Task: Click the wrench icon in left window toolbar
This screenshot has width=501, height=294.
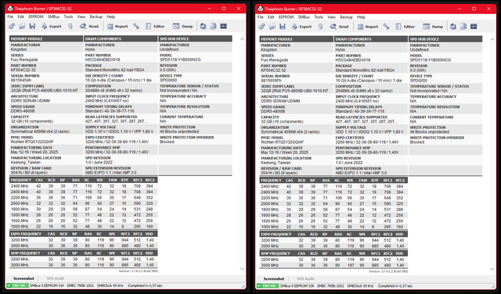Action: click(x=136, y=26)
